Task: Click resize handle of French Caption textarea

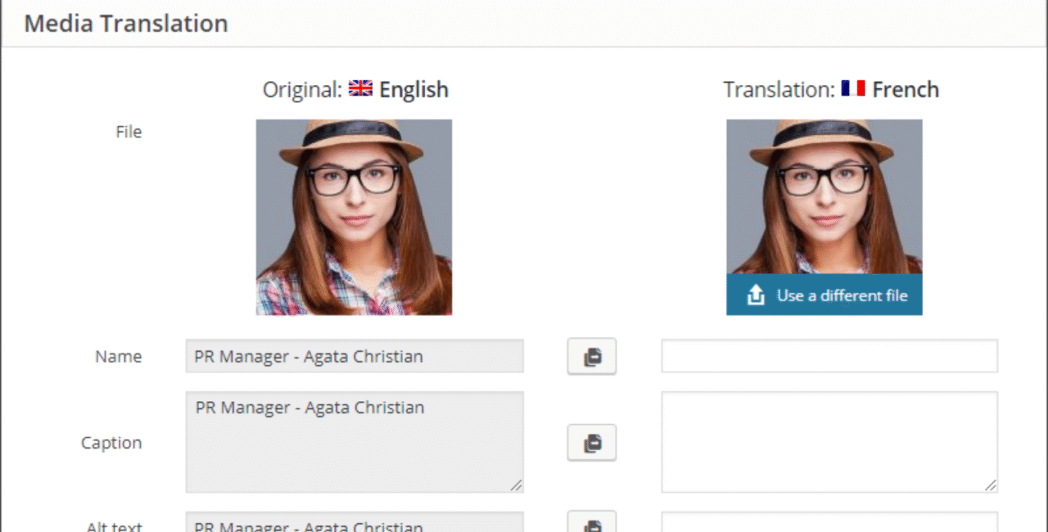Action: (x=990, y=485)
